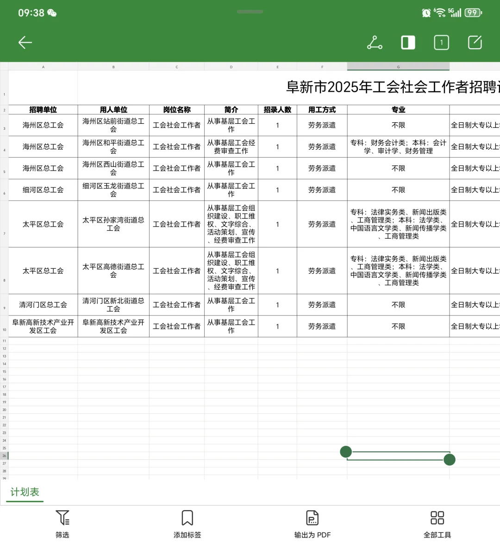Select row 3 header number
The image size is (500, 544).
(x=4, y=125)
